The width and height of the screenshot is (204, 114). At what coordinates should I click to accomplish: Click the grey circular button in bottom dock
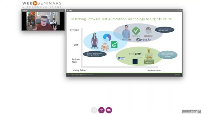(94, 110)
